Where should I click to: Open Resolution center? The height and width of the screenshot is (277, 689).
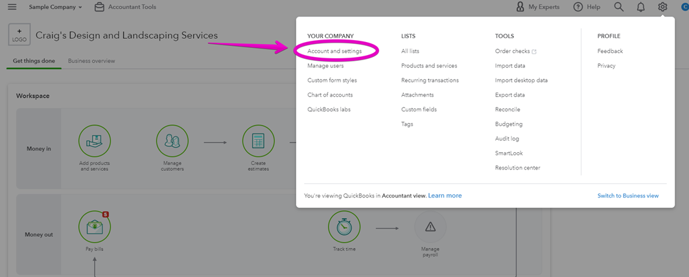tap(518, 168)
